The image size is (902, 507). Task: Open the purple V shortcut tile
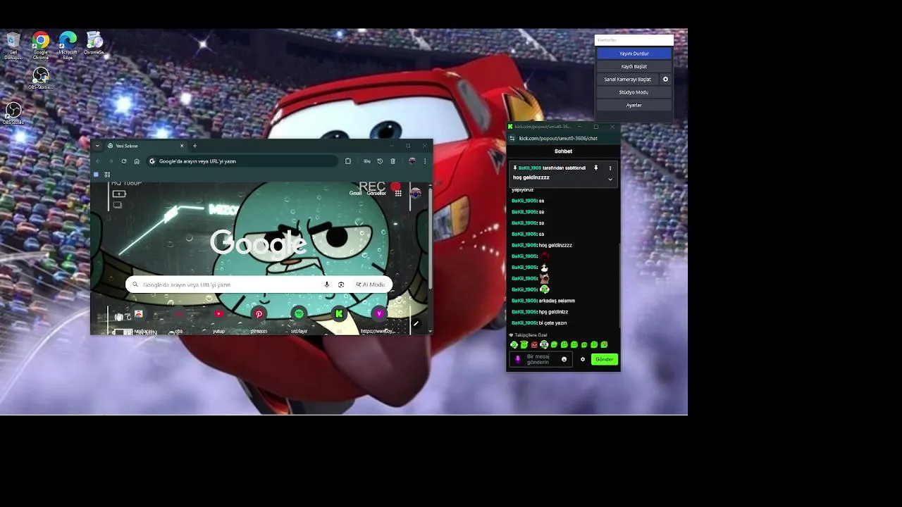tap(379, 320)
